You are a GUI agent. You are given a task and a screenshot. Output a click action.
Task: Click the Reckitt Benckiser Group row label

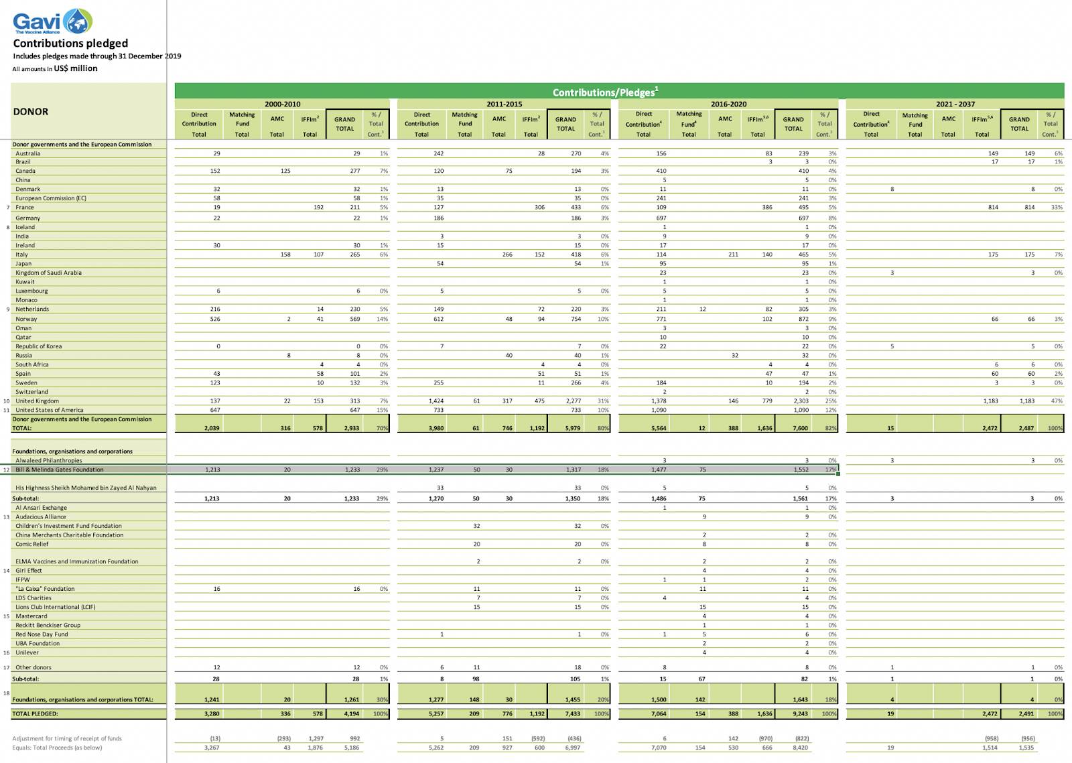click(48, 625)
